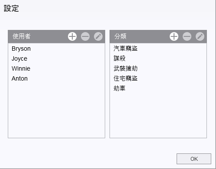Remove category with the minus icon
The height and width of the screenshot is (169, 216).
coord(187,36)
